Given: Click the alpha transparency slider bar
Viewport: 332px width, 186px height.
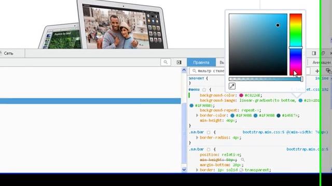Looking at the screenshot, I should click(x=266, y=79).
